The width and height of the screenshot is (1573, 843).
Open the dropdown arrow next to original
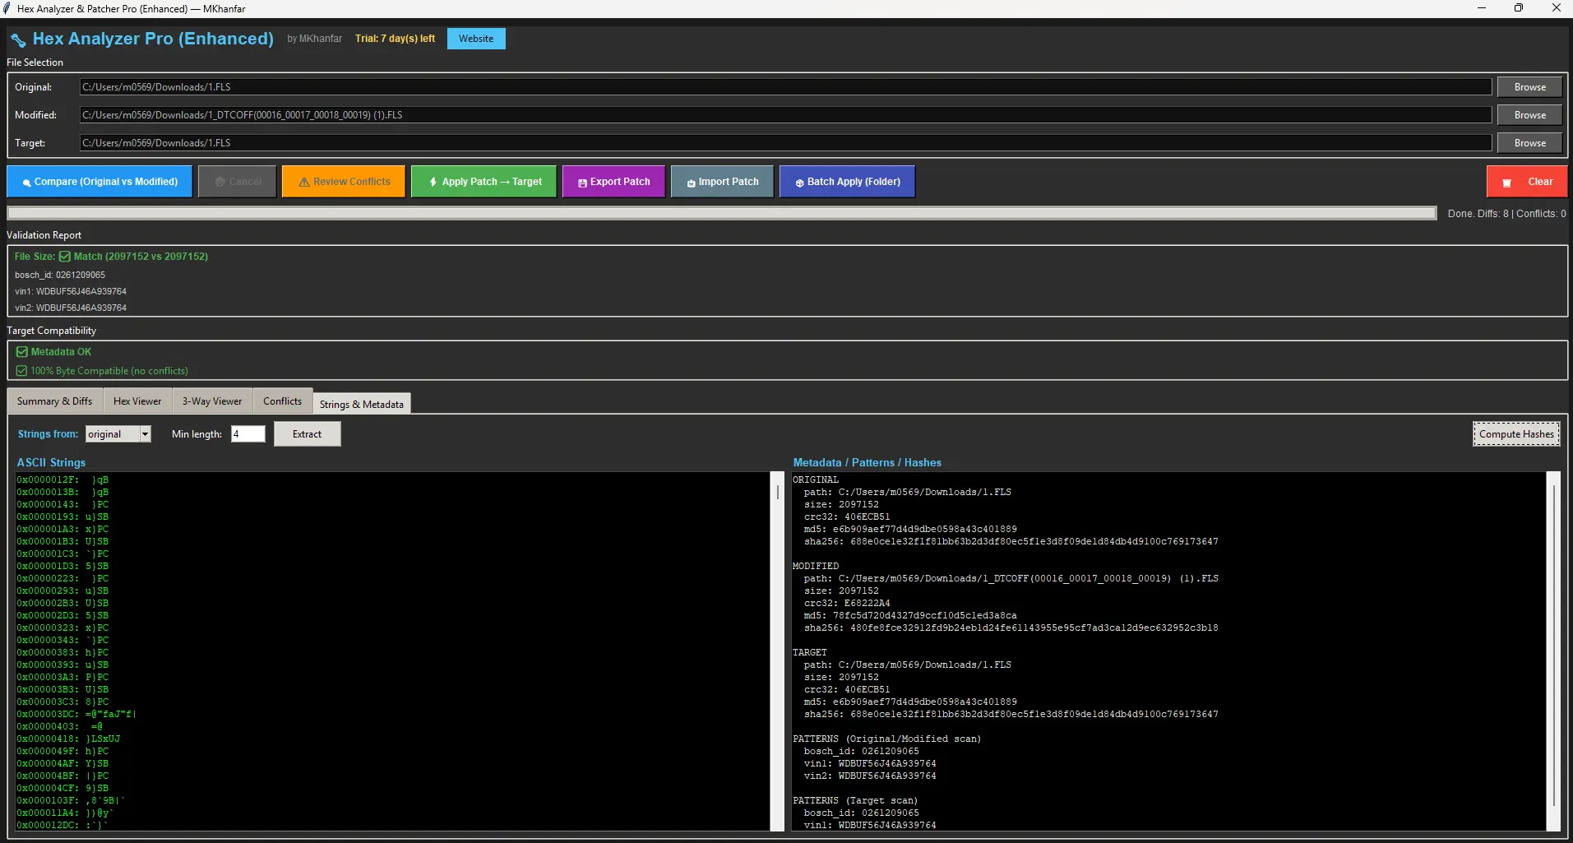143,433
